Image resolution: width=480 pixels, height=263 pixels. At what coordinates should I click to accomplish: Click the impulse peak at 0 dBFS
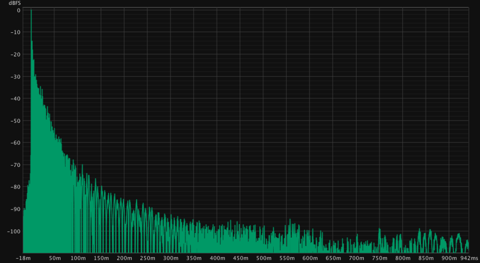(x=31, y=11)
